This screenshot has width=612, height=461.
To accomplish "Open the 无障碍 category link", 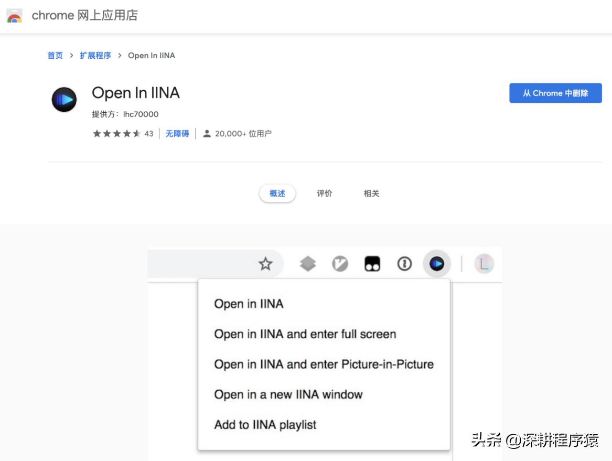I will click(177, 134).
